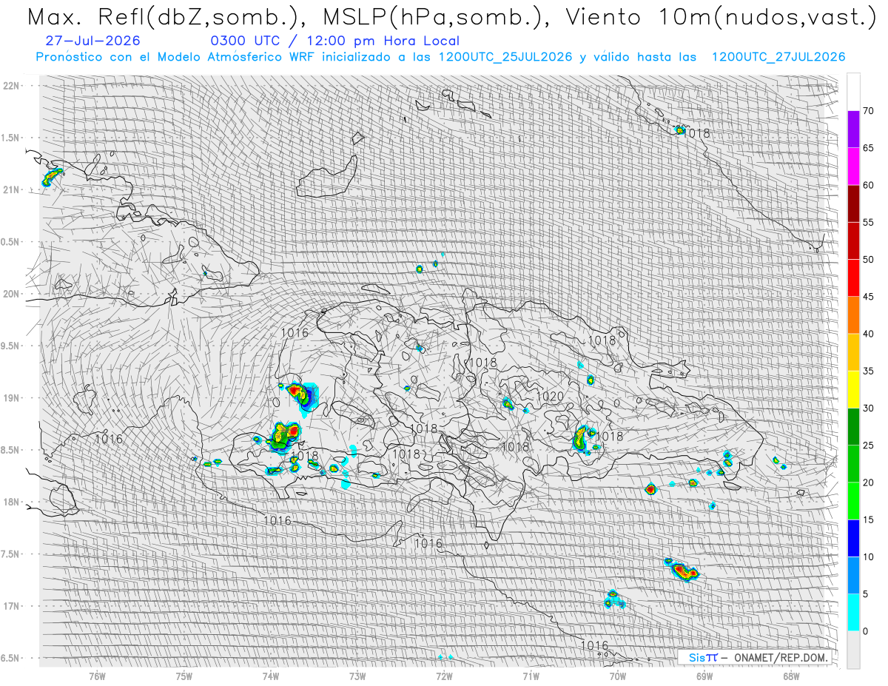Click the "72W" longitude label
The image size is (888, 686).
click(x=444, y=676)
